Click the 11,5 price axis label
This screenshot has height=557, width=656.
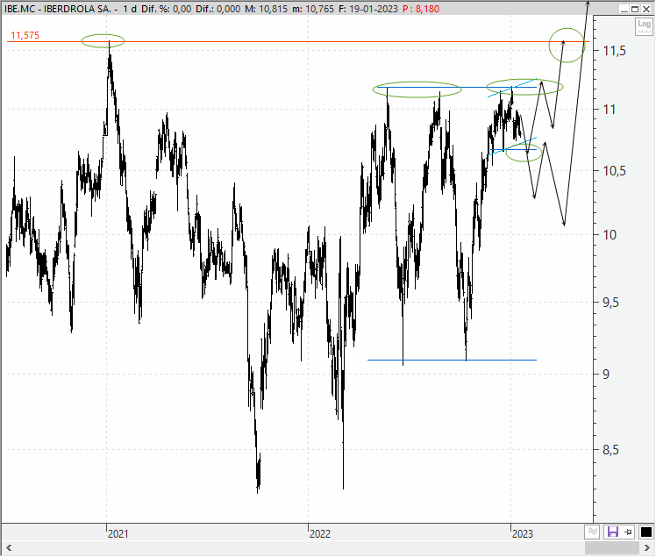click(615, 51)
